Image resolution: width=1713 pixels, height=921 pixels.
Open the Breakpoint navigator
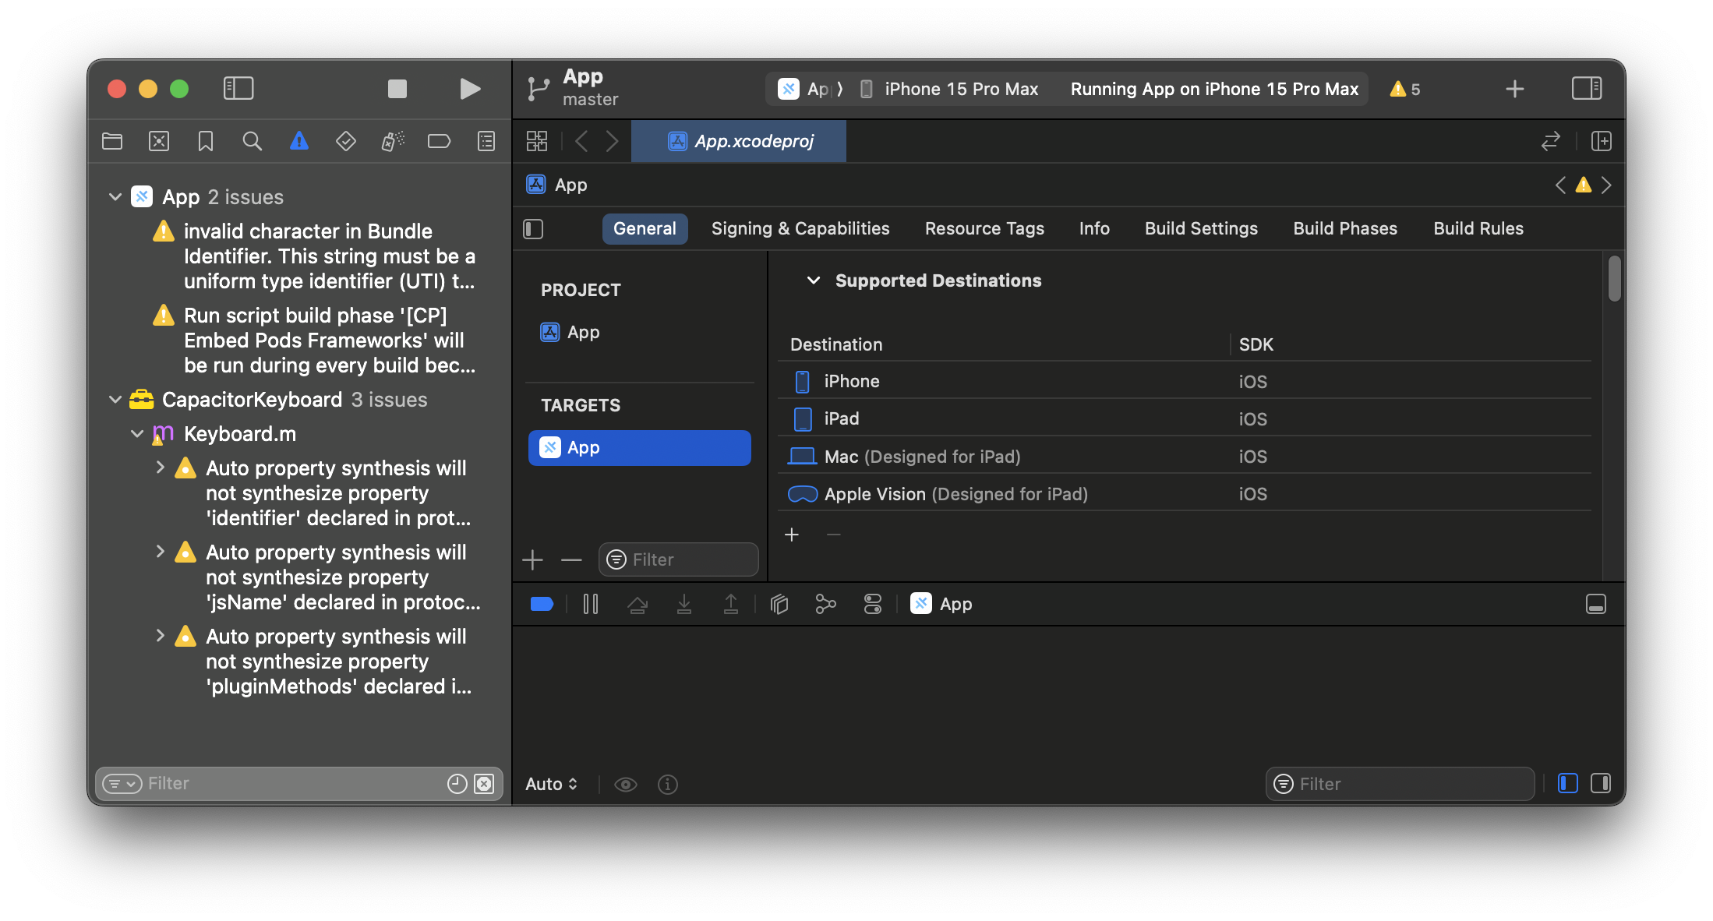click(439, 141)
